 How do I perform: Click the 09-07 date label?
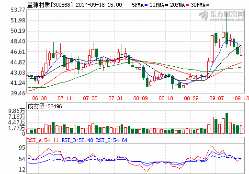point(216,98)
